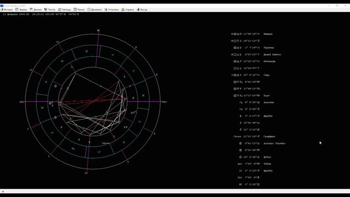Click the Asc label on the chart's left
This screenshot has width=350, height=197.
pos(21,102)
